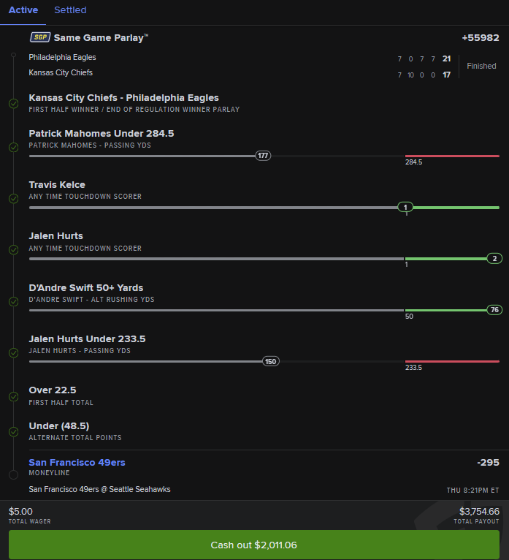Viewport: 509px width, 560px height.
Task: Click the D'Andre Swift 50+ Yards leg title
Action: pyautogui.click(x=86, y=288)
